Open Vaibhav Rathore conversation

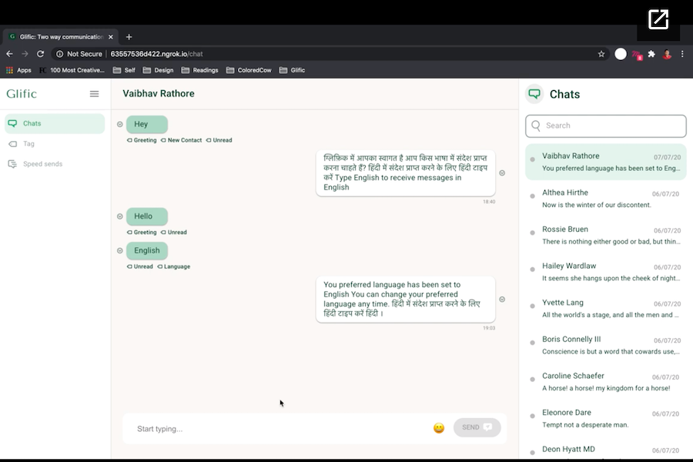coord(605,162)
